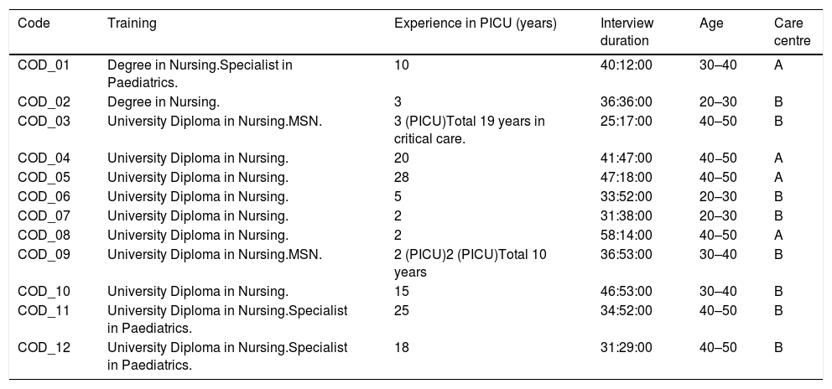This screenshot has height=389, width=832.
Task: Click the 40:12:00 interview duration
Action: click(626, 65)
